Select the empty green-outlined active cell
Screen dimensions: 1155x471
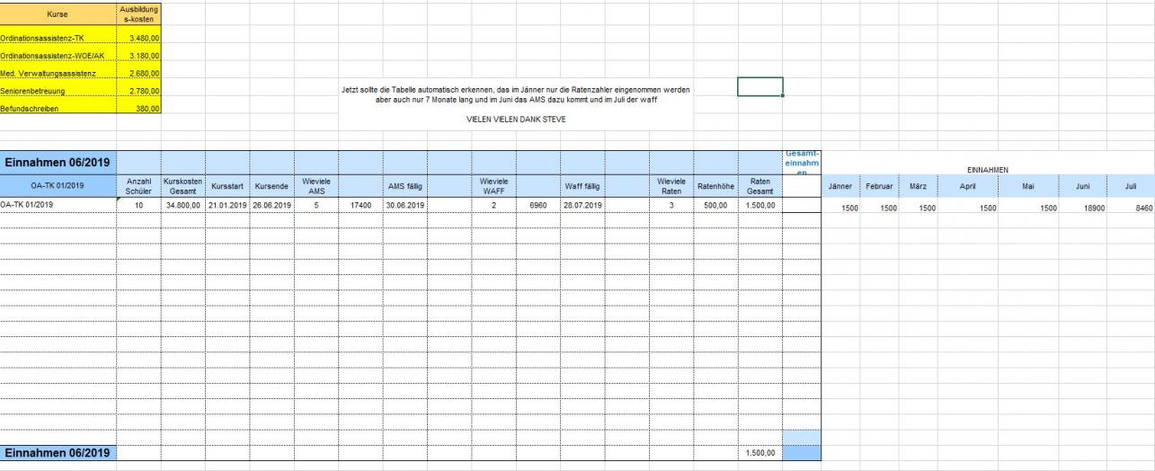point(760,86)
